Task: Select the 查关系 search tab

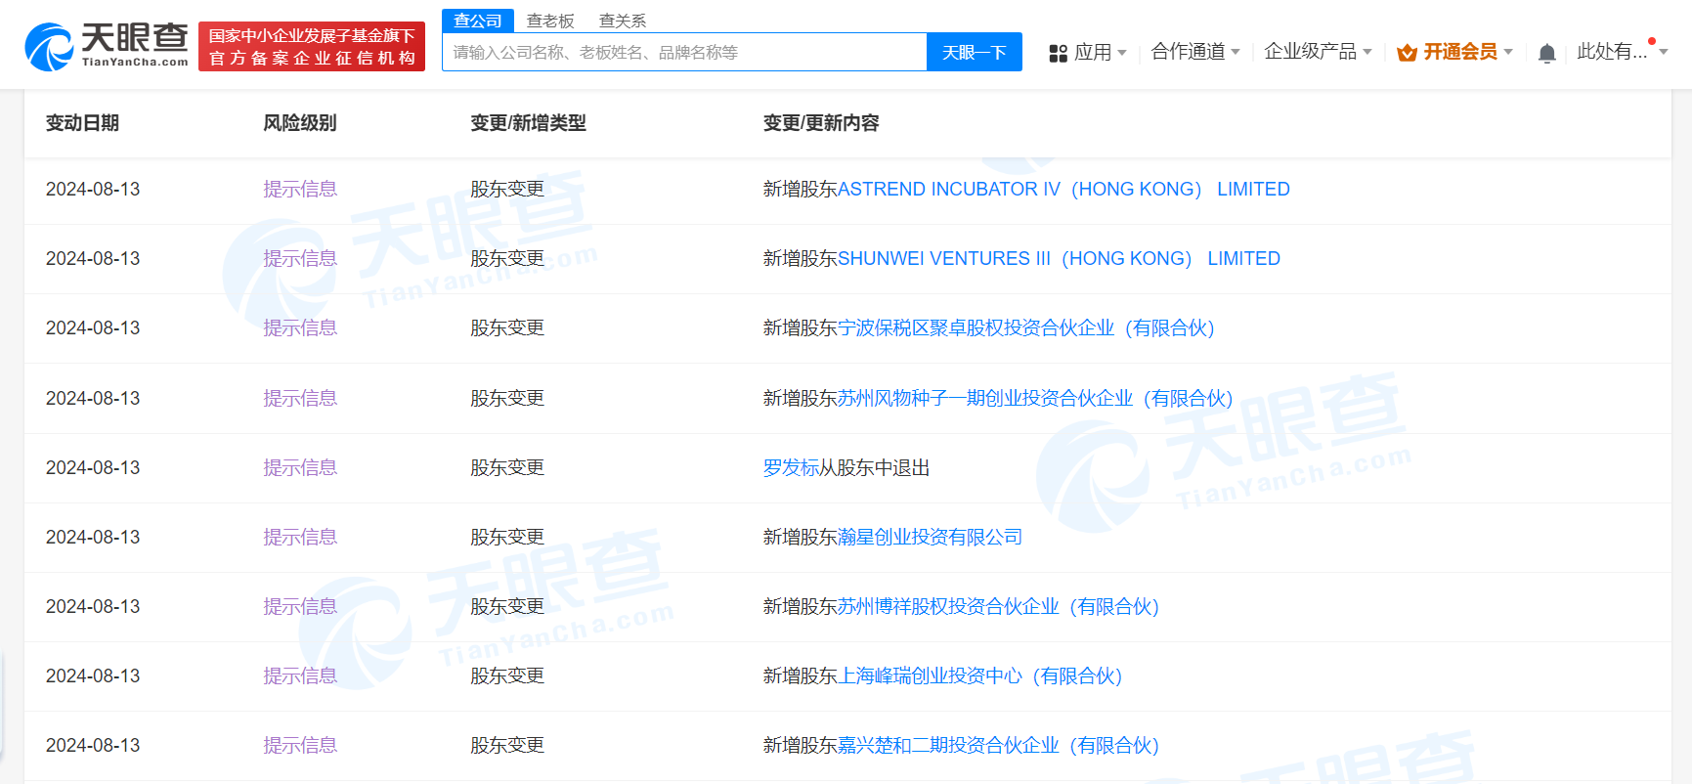Action: pos(622,21)
